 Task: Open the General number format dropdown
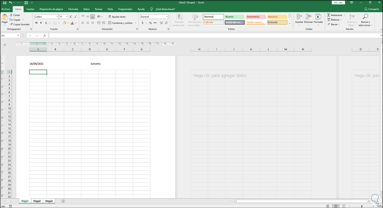tap(167, 17)
